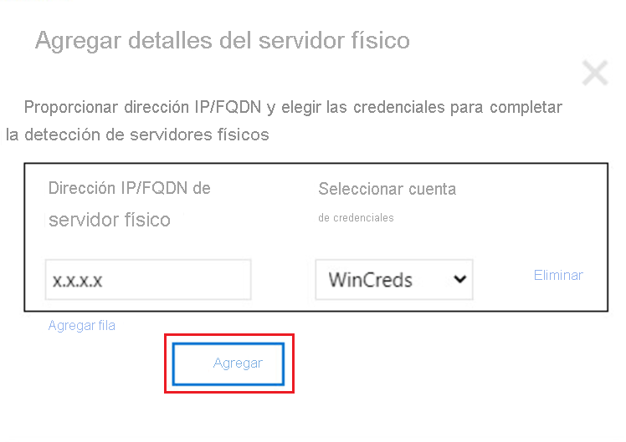The height and width of the screenshot is (442, 626).
Task: Insert another server row below the table
Action: click(x=82, y=326)
